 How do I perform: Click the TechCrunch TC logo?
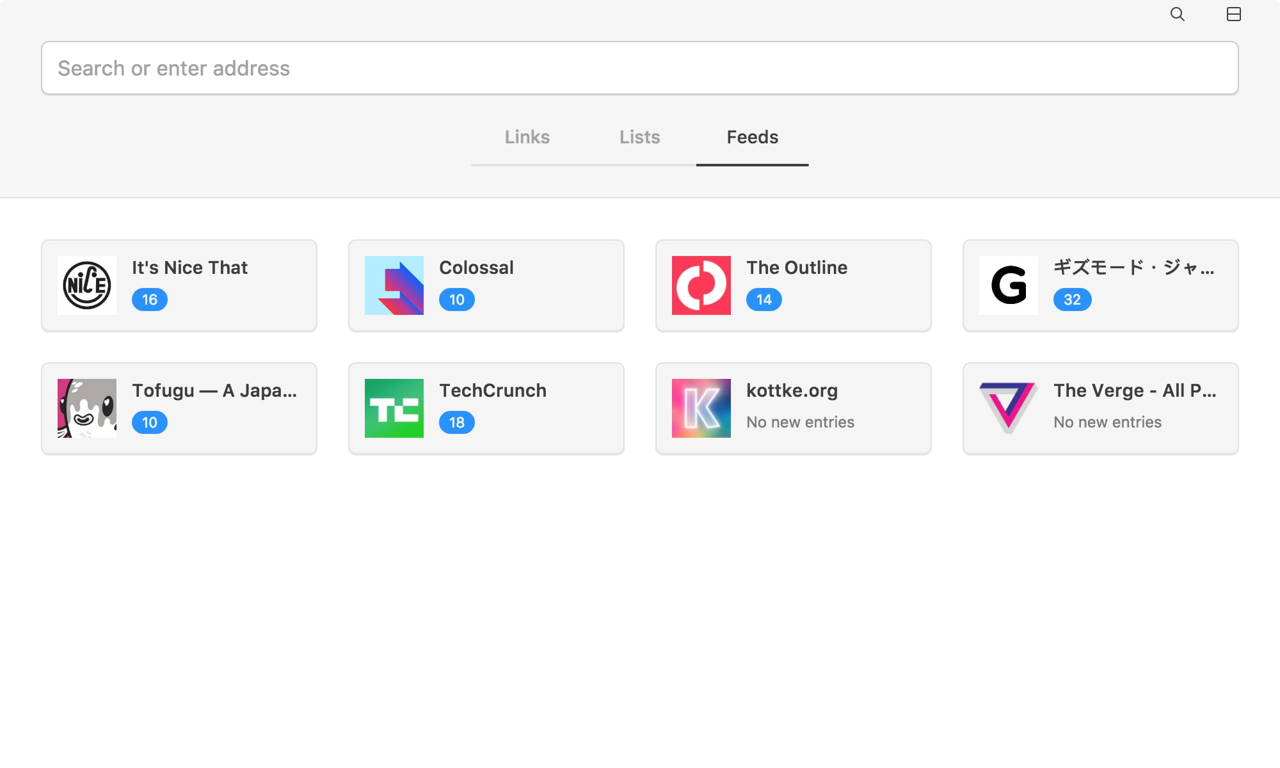point(394,408)
